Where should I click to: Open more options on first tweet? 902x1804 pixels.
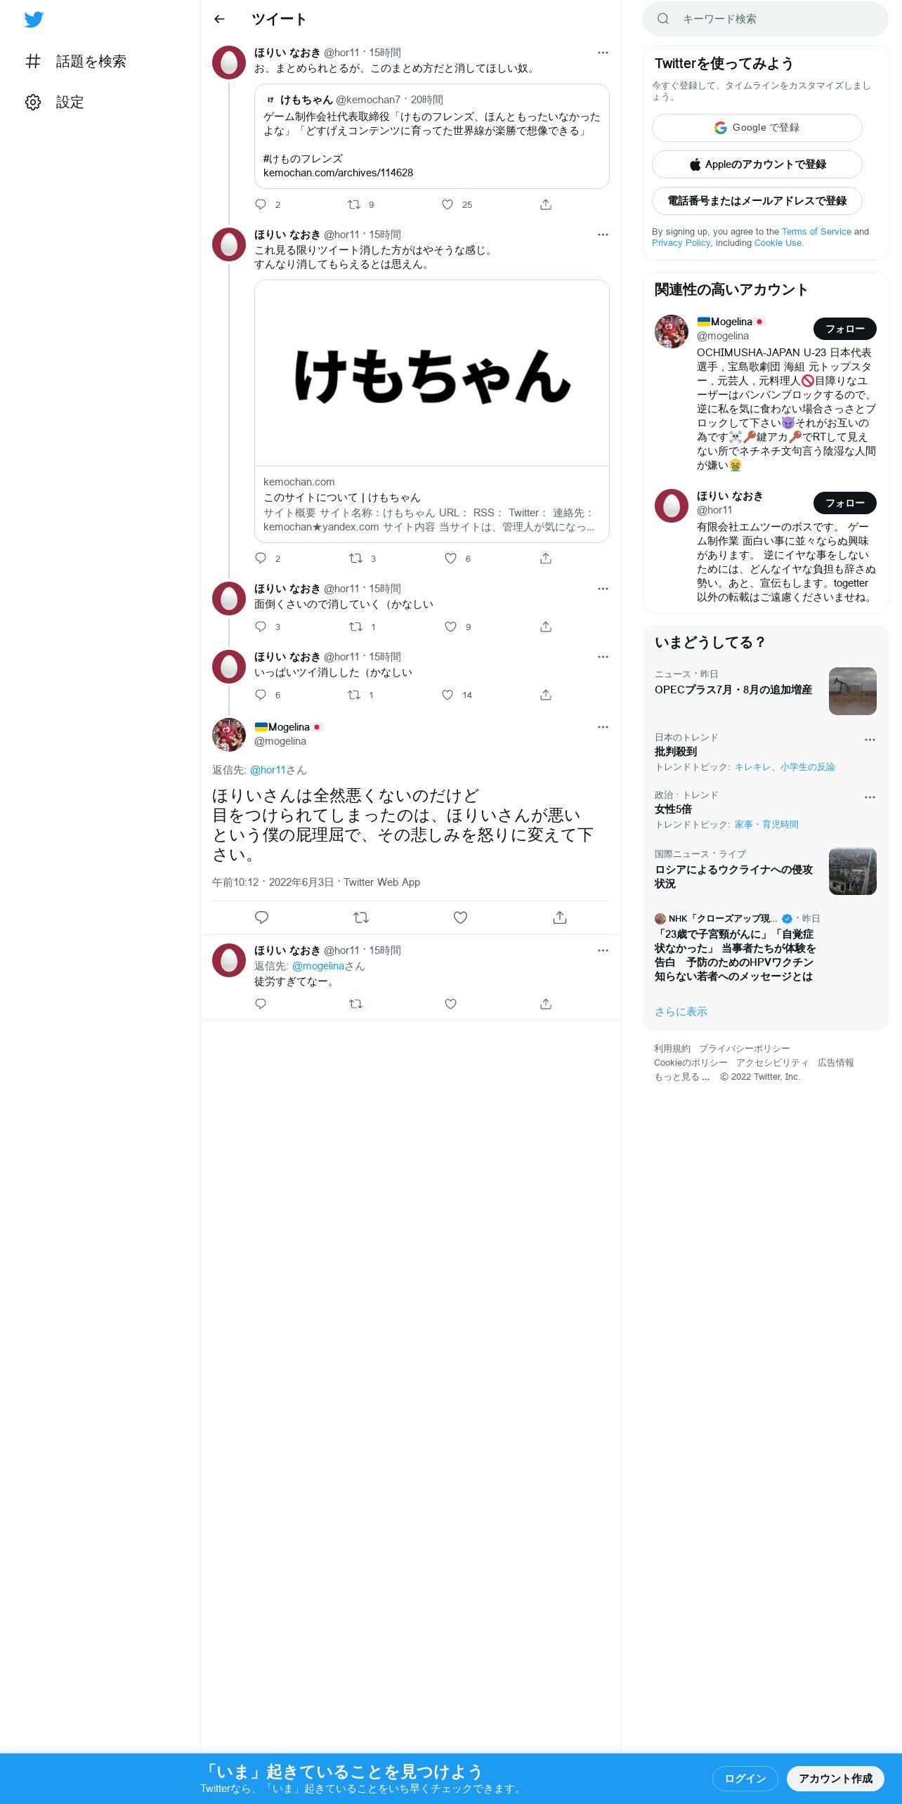(x=603, y=53)
